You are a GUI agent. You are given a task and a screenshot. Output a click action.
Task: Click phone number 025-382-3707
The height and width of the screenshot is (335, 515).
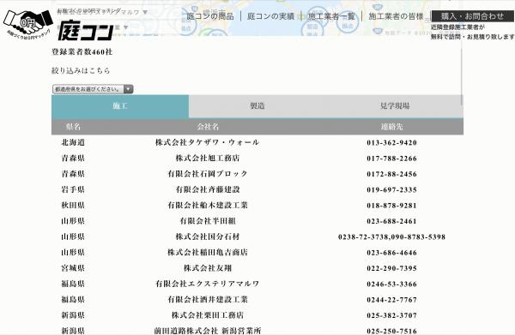point(392,315)
